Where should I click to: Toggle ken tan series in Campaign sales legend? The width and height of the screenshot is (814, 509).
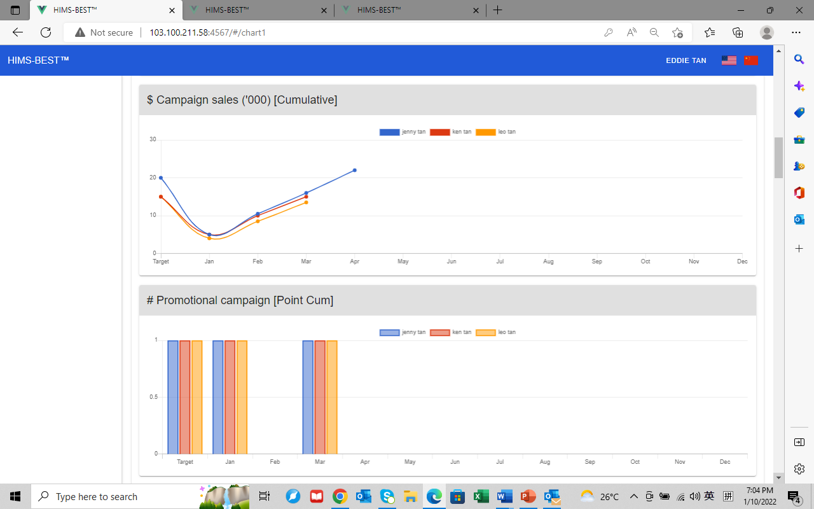(x=451, y=132)
